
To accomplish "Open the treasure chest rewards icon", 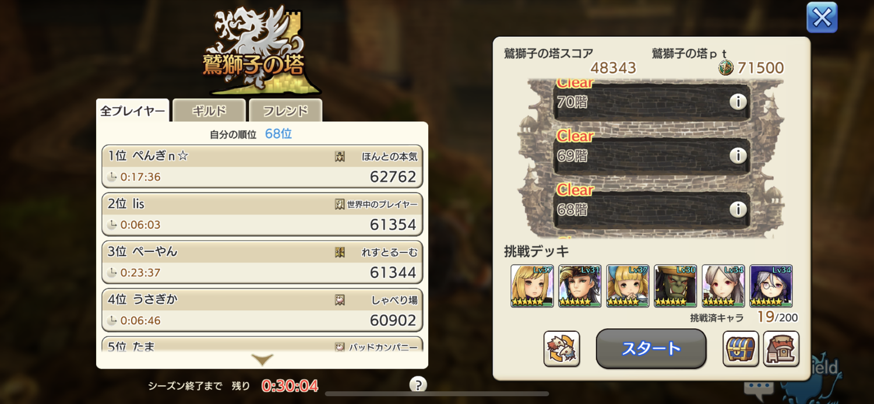I will [x=741, y=349].
